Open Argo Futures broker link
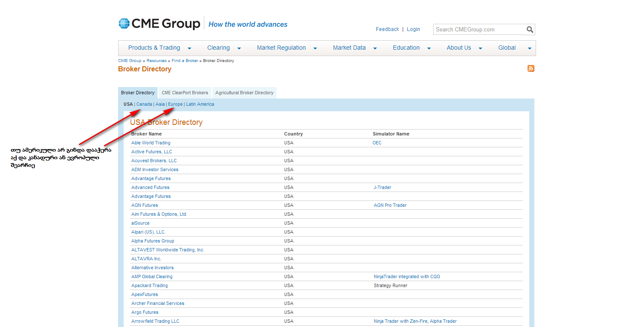The image size is (641, 327). pyautogui.click(x=145, y=312)
